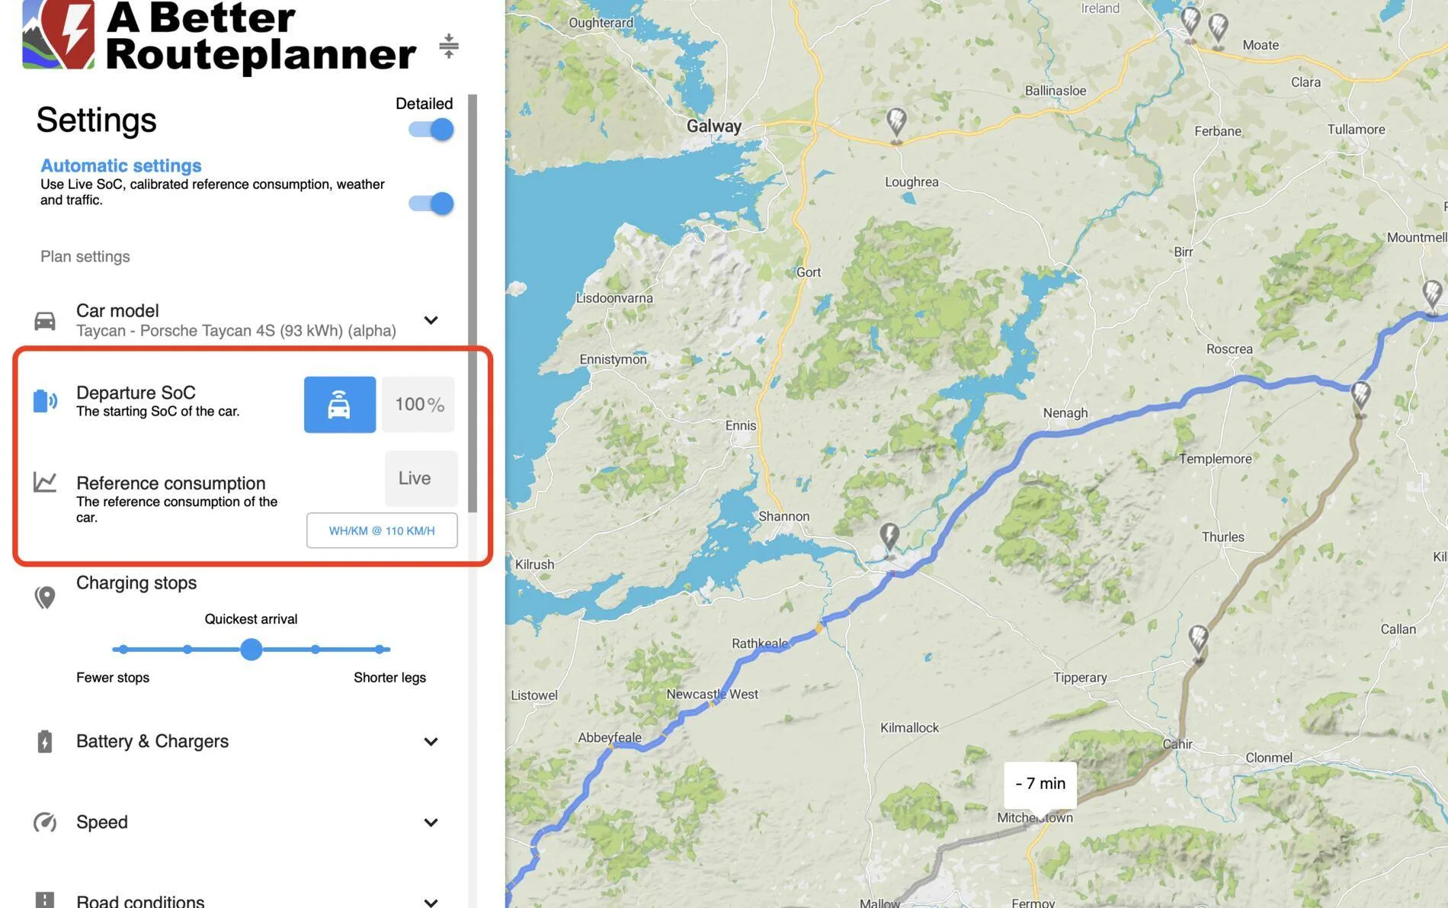
Task: Expand the Battery & Chargers section
Action: pos(431,742)
